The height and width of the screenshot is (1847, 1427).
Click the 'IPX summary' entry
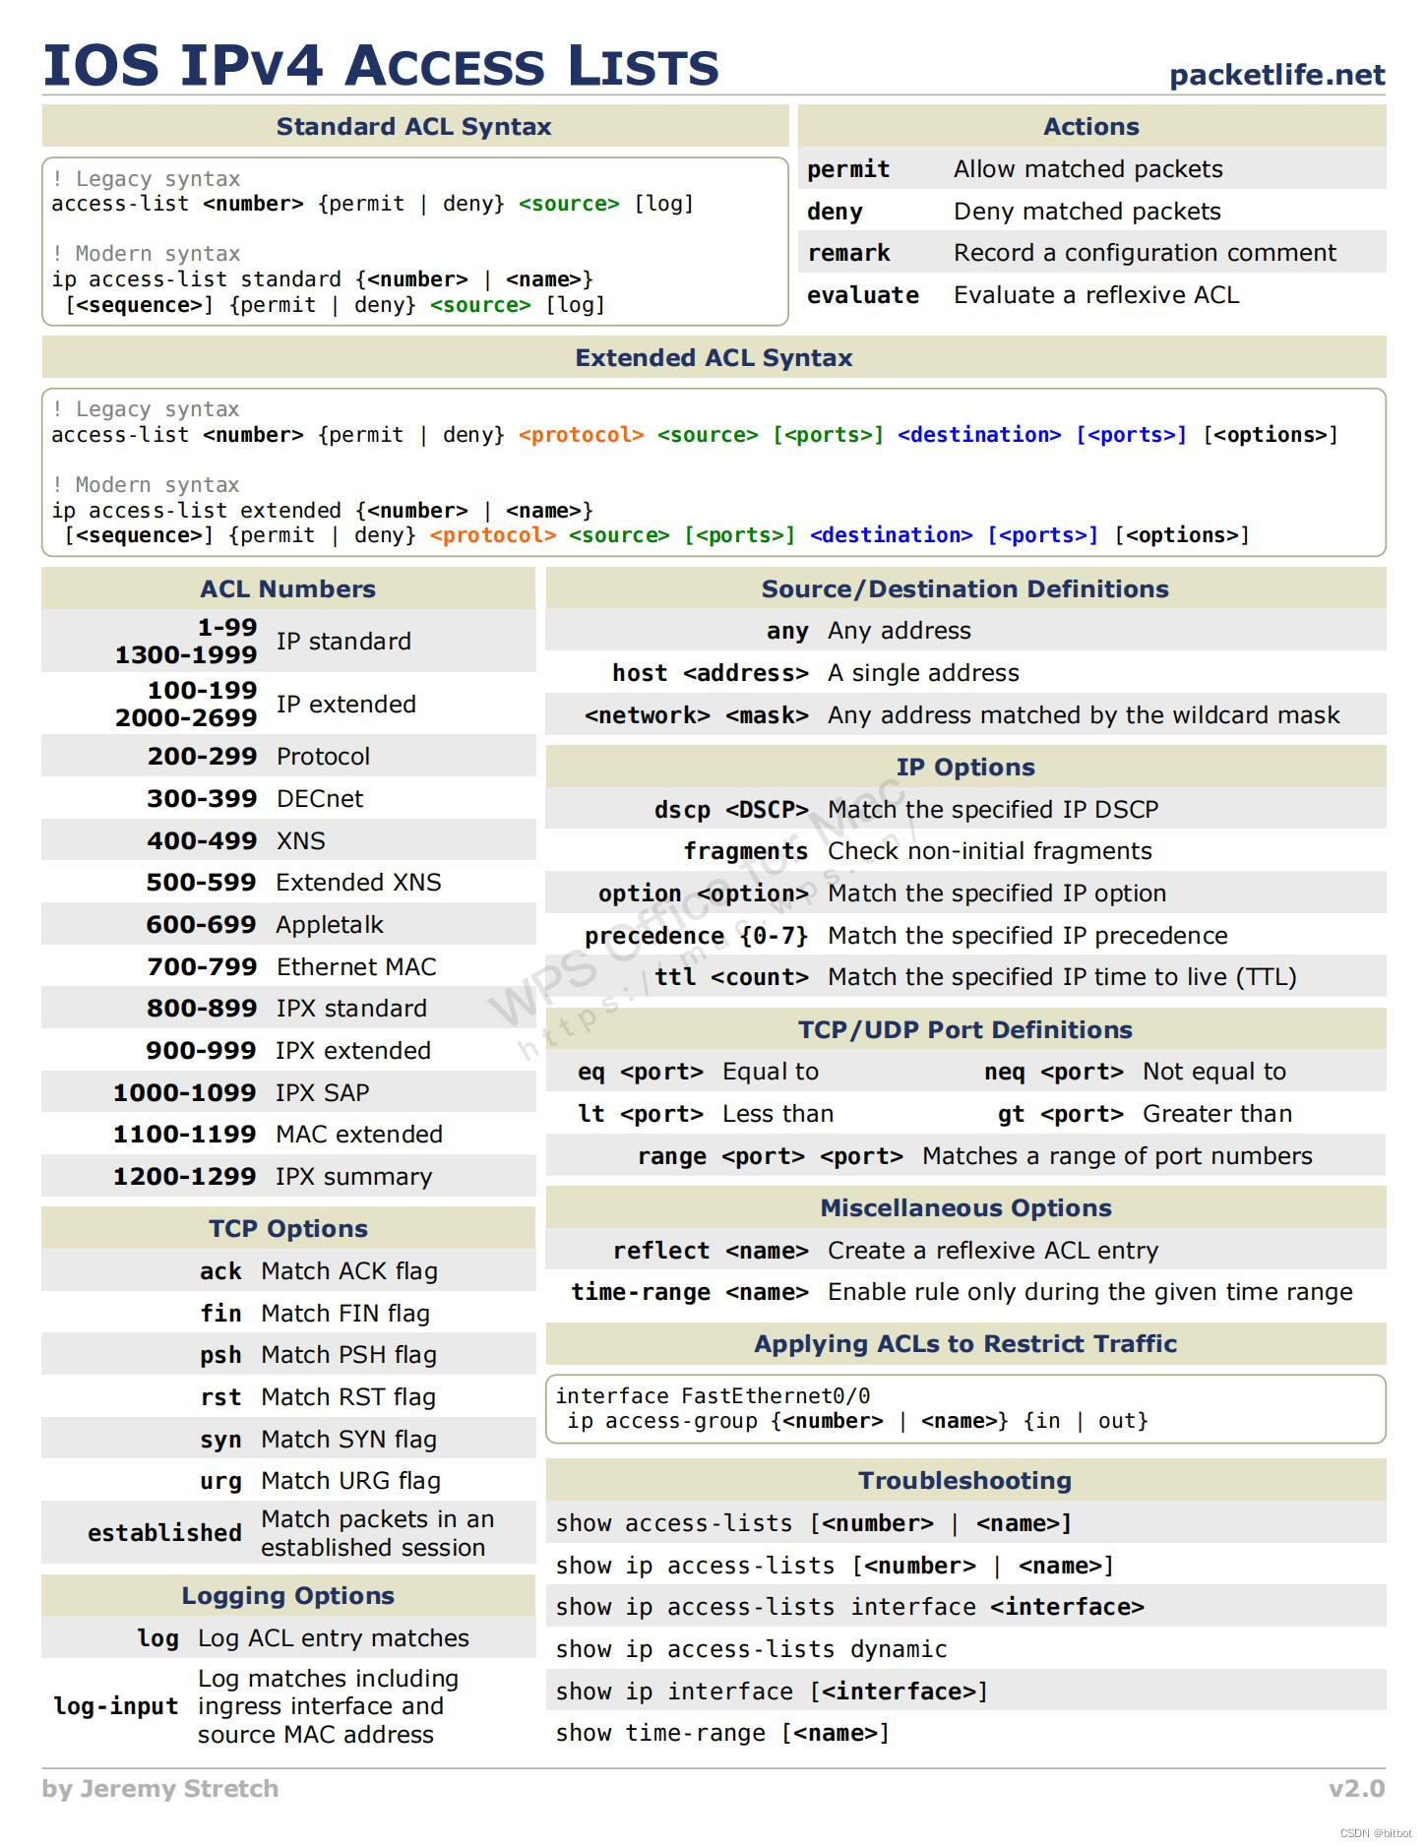coord(354,1176)
